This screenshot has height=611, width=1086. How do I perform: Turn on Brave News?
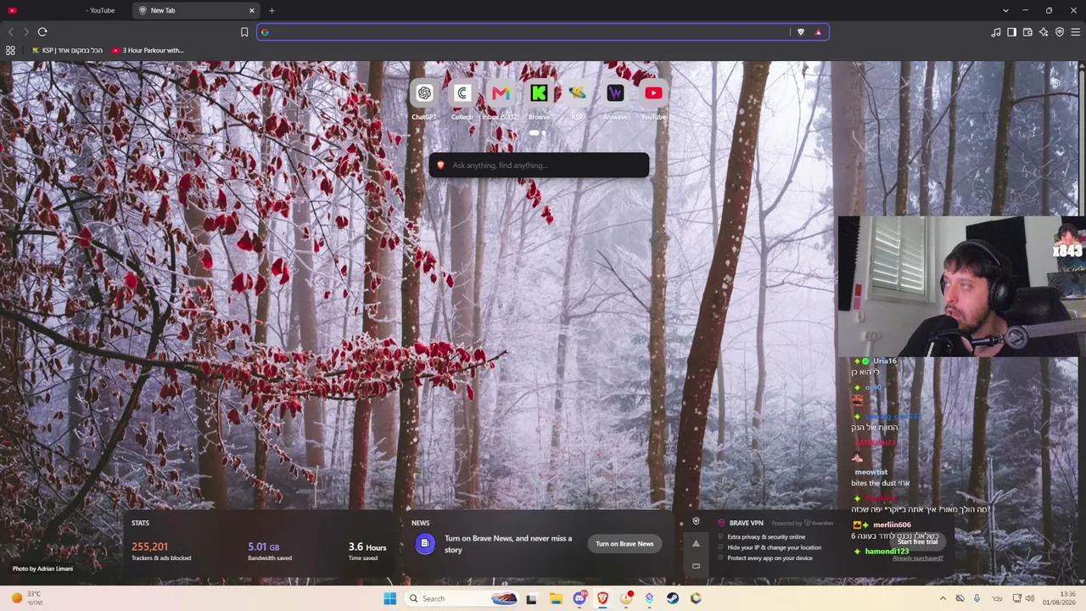click(624, 544)
